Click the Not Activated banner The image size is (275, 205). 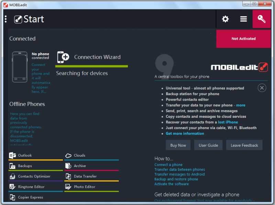[x=243, y=38]
